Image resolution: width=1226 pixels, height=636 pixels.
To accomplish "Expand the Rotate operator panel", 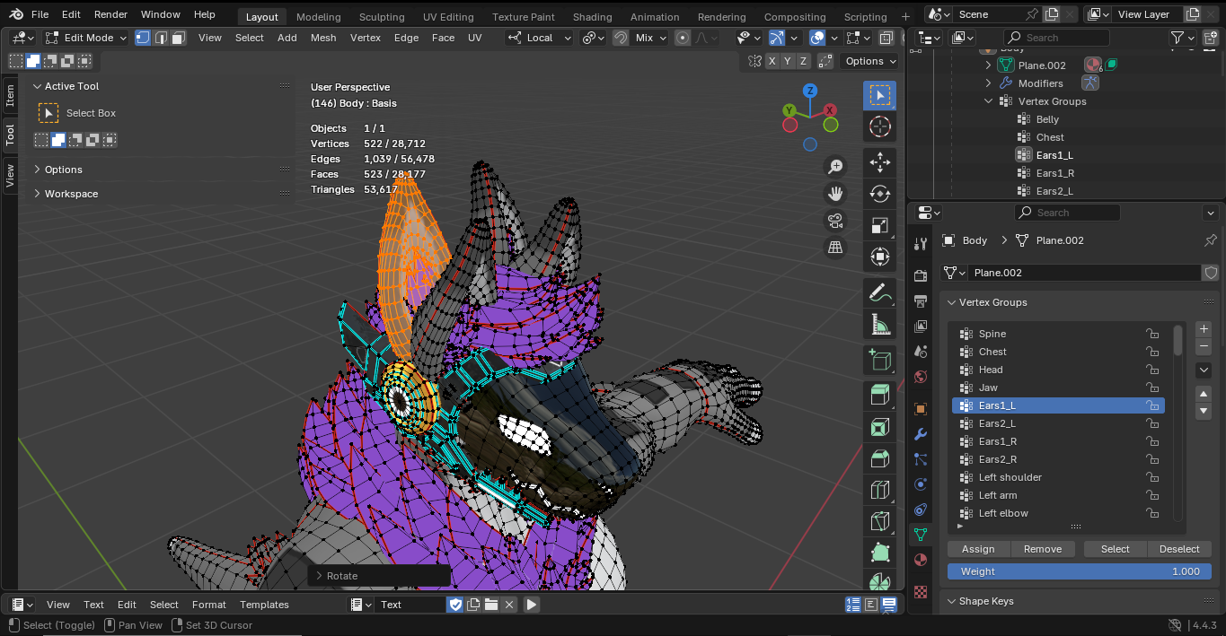I will [x=341, y=576].
